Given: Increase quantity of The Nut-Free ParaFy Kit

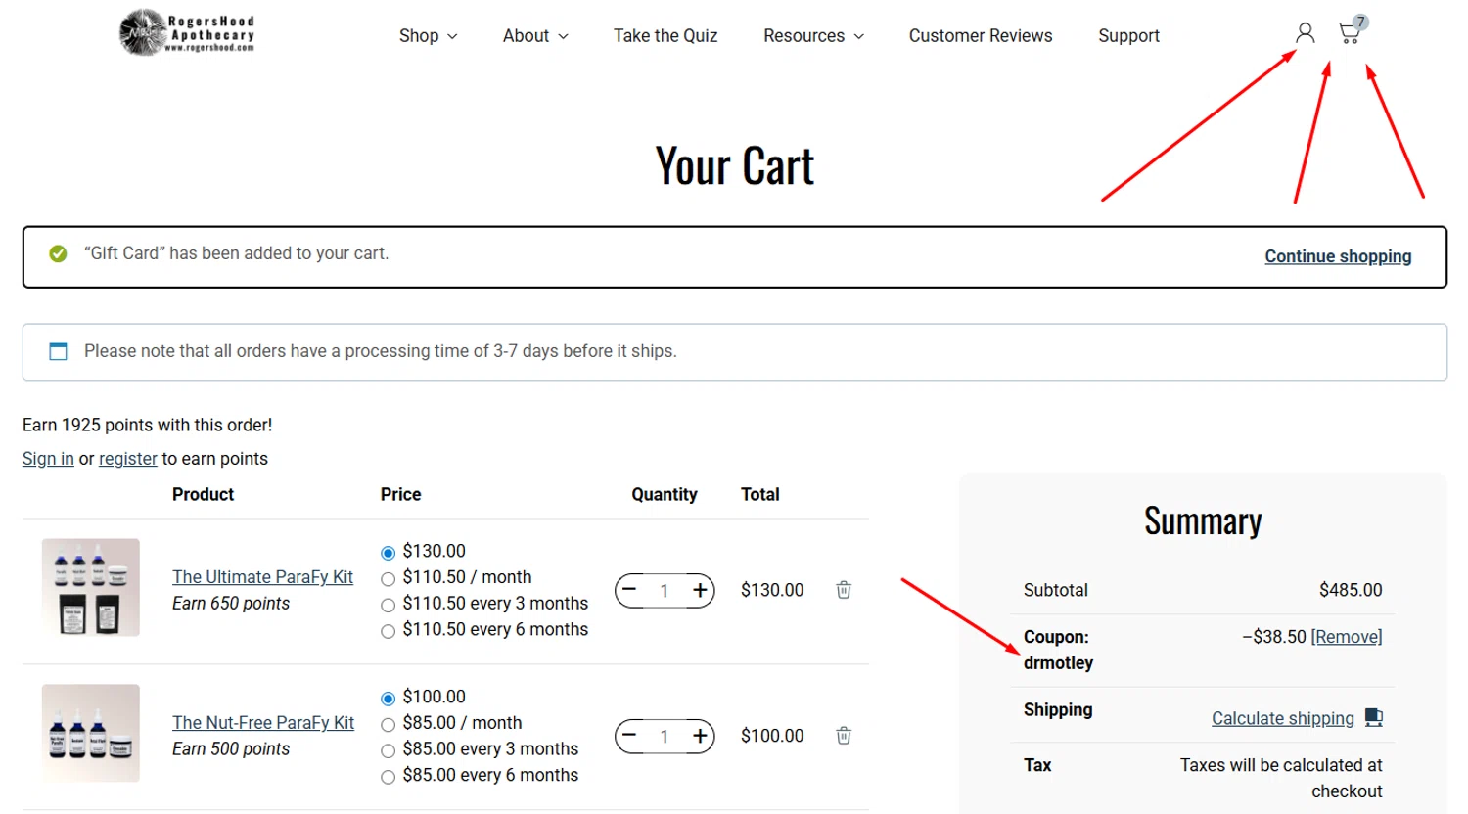Looking at the screenshot, I should tap(700, 736).
